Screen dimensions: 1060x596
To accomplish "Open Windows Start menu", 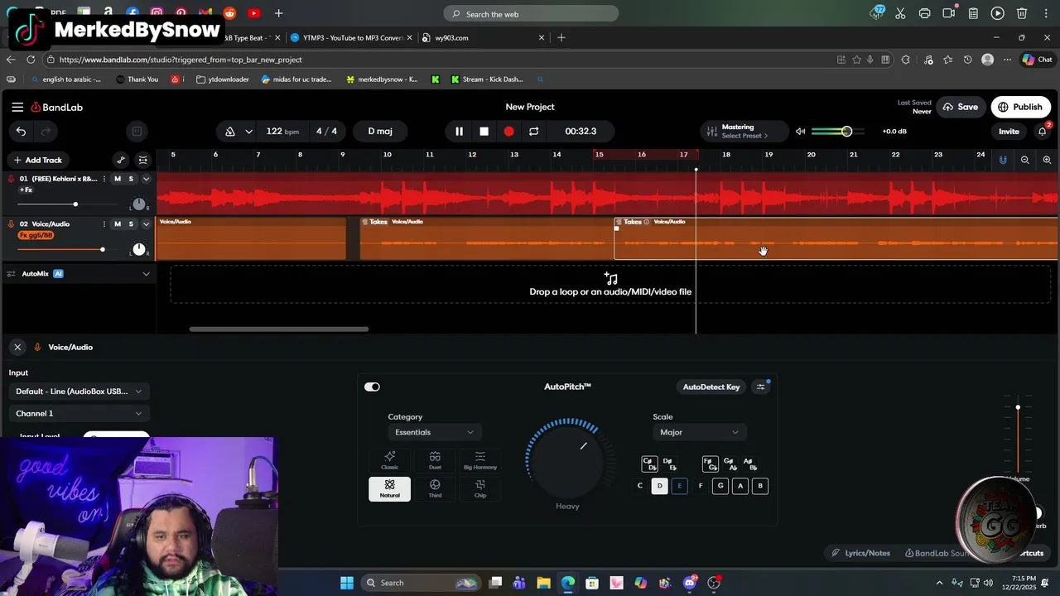I will pyautogui.click(x=347, y=583).
